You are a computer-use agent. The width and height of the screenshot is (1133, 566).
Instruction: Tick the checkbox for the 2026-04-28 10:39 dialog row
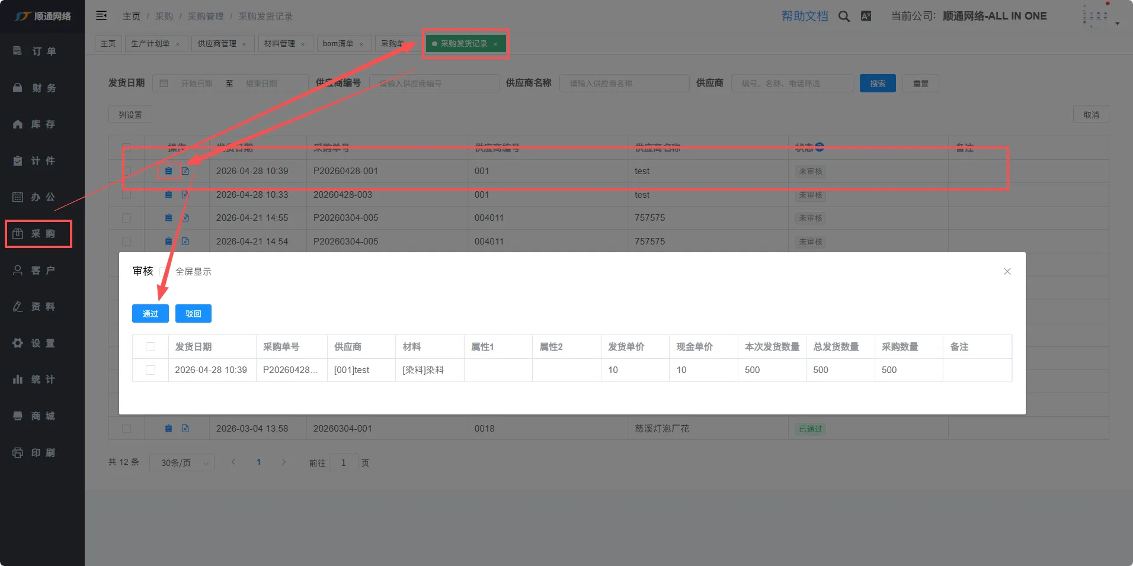point(151,370)
